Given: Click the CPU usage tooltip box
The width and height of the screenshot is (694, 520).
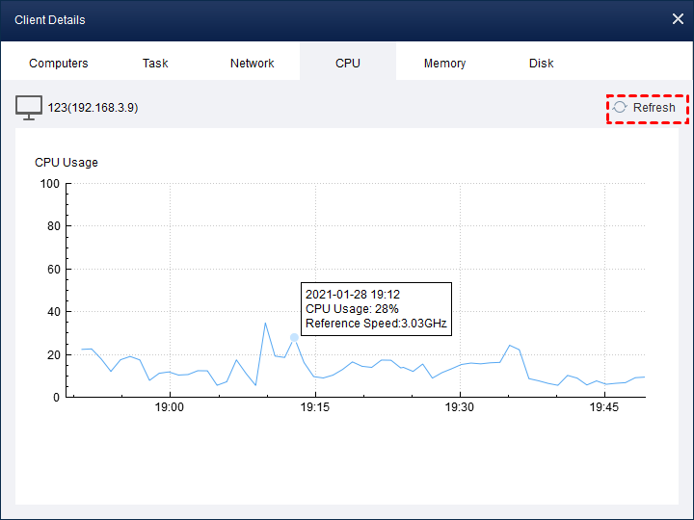Looking at the screenshot, I should (x=376, y=309).
